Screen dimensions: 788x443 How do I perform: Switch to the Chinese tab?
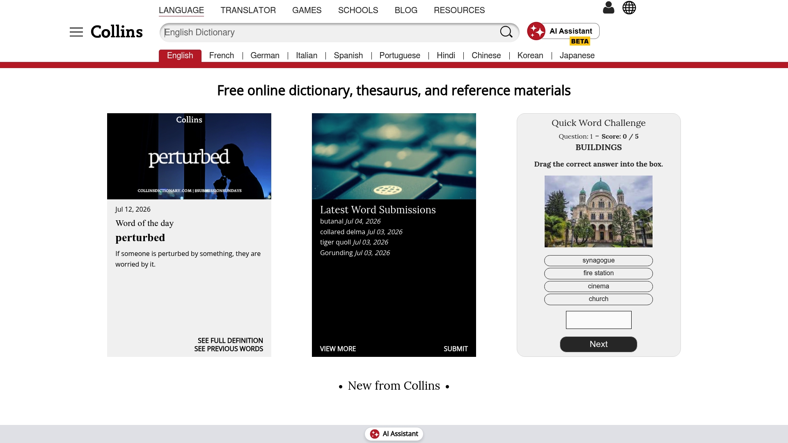(486, 55)
